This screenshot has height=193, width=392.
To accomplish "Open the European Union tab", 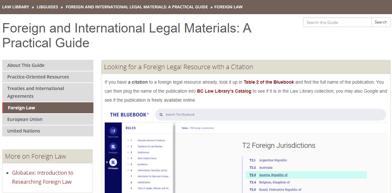I will pyautogui.click(x=48, y=119).
